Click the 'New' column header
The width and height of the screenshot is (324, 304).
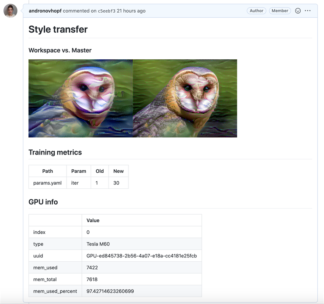pos(118,171)
